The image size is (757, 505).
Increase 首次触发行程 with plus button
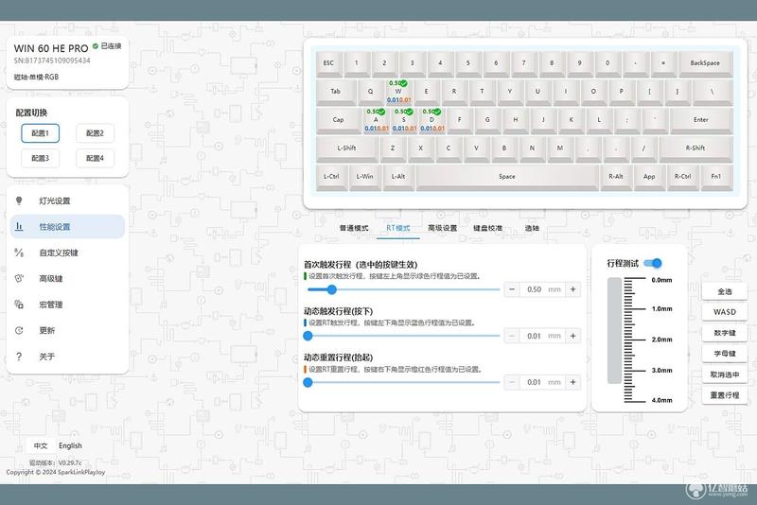(573, 289)
